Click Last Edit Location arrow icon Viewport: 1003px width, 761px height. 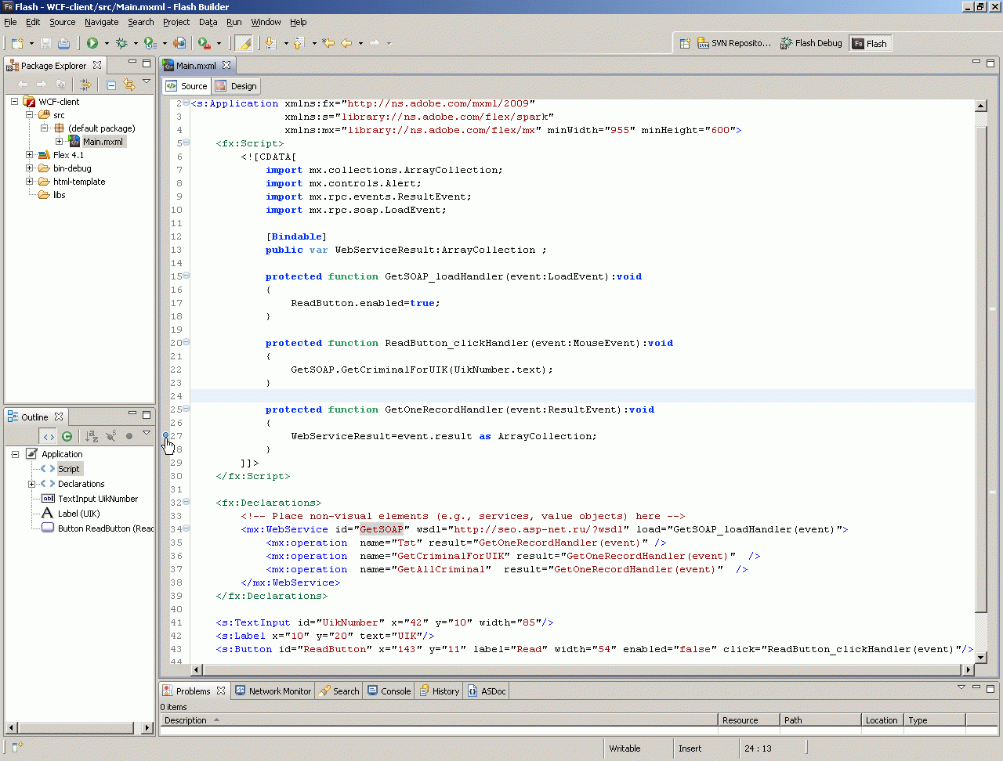pos(328,43)
